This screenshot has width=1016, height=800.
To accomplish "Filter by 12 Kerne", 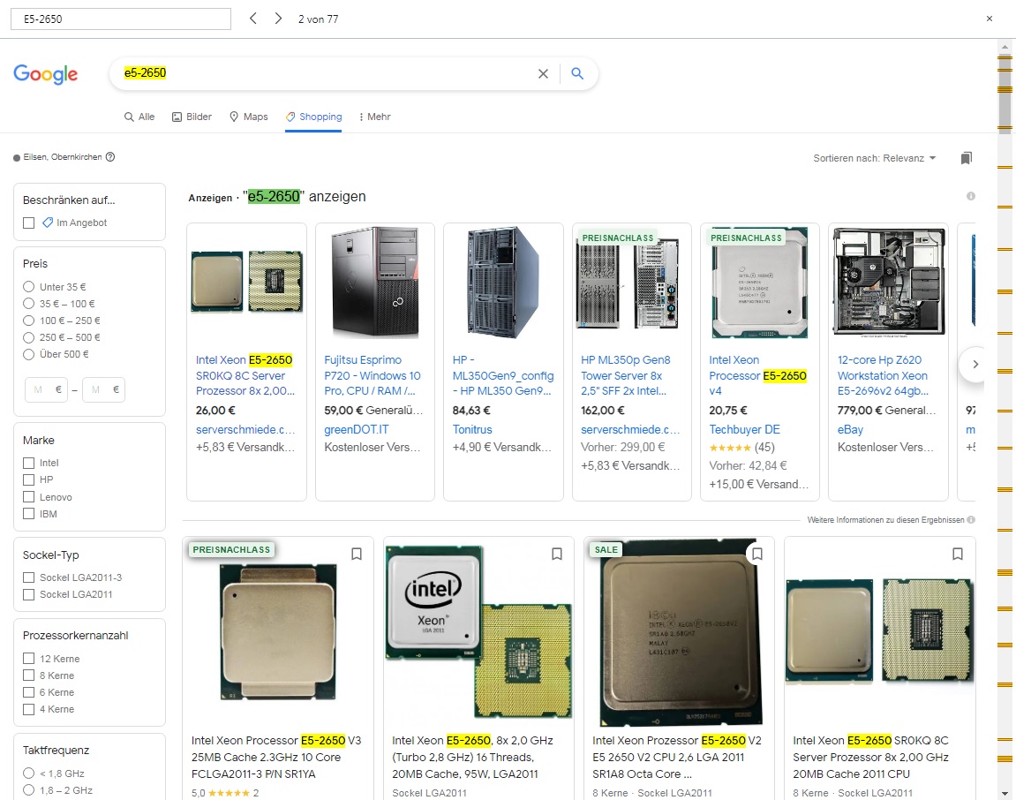I will [28, 658].
